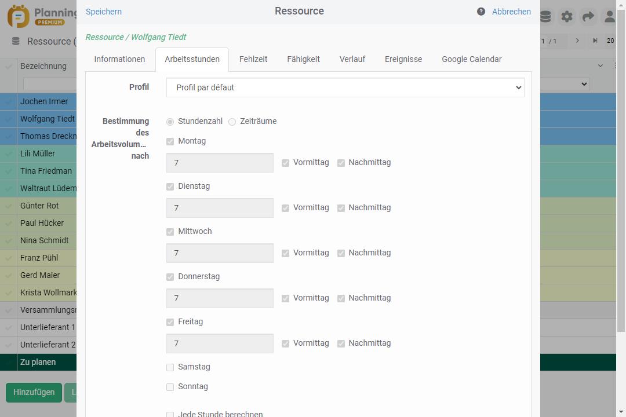626x417 pixels.
Task: Enable the Samstag checkbox
Action: (170, 367)
